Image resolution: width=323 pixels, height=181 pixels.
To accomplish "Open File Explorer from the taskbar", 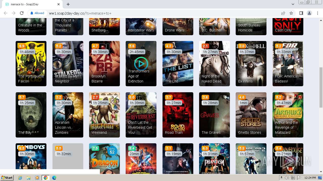I will click(29, 178).
